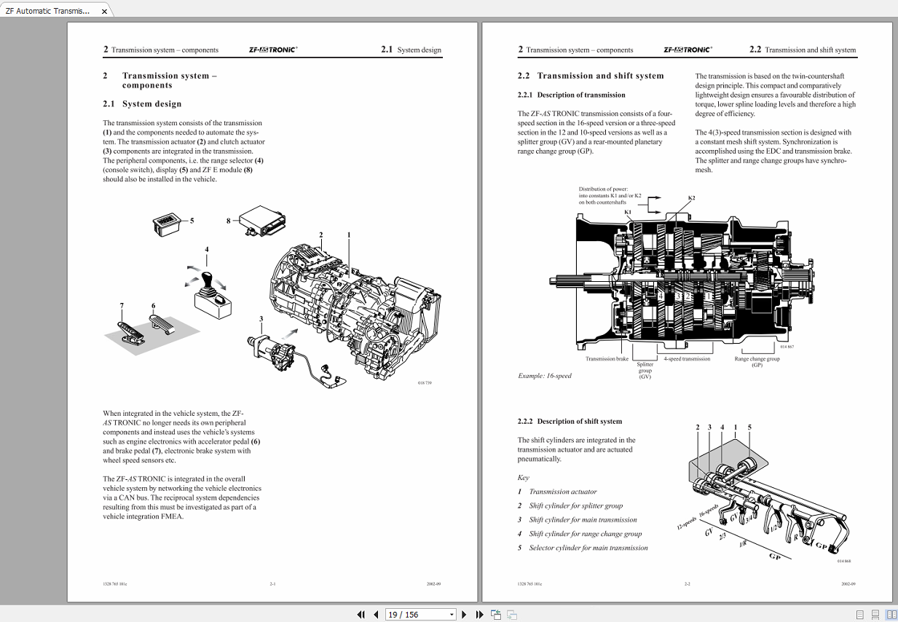Click key entry 'Shift cylinder for splitter group'
The width and height of the screenshot is (898, 622).
pos(576,505)
